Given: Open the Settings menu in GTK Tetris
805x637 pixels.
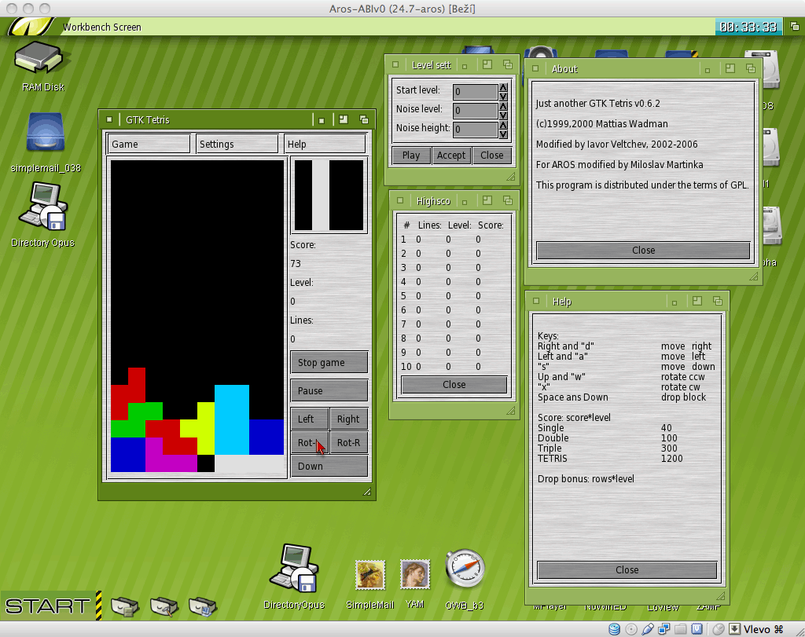Looking at the screenshot, I should coord(237,144).
